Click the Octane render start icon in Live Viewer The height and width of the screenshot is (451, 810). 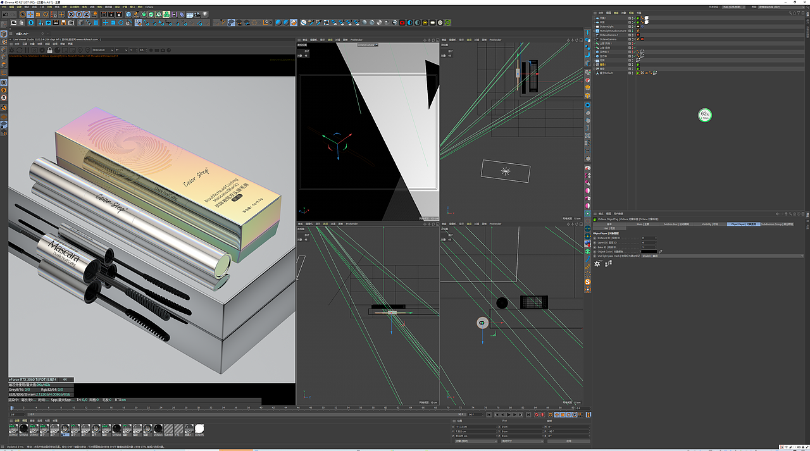pyautogui.click(x=12, y=50)
